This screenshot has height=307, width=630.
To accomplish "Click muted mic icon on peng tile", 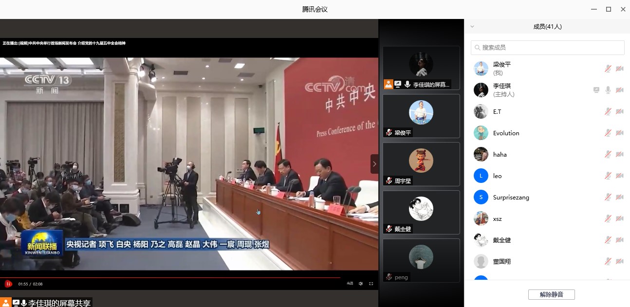I will [x=389, y=277].
